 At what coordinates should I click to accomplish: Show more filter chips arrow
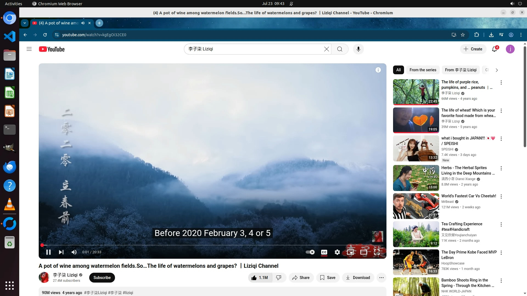click(497, 70)
